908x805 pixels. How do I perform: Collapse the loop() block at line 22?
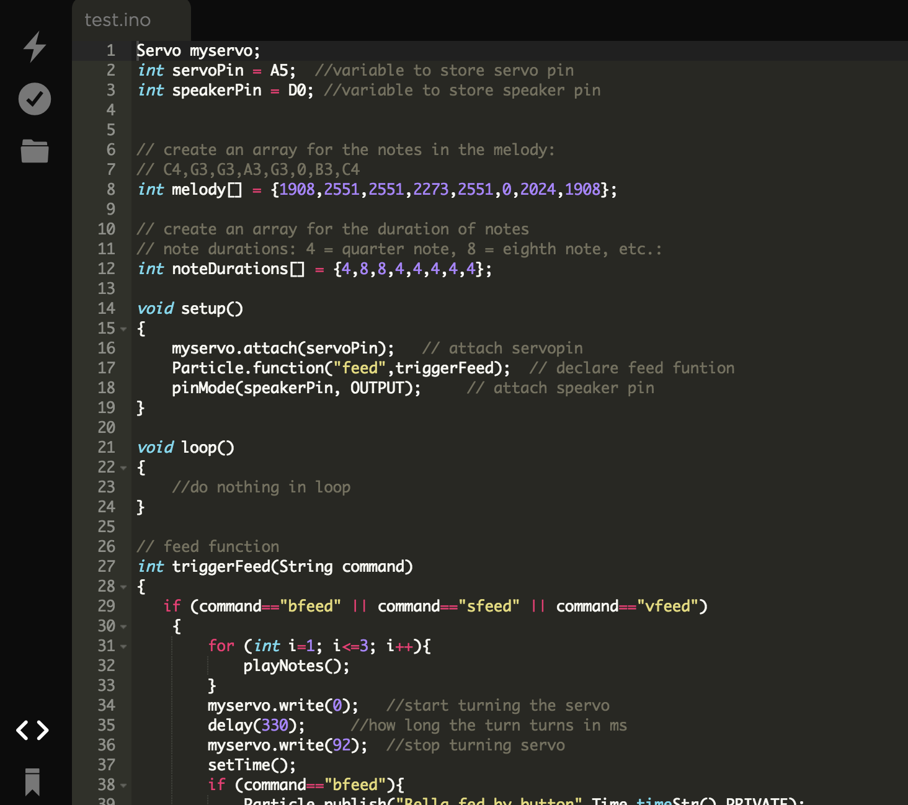pos(123,468)
